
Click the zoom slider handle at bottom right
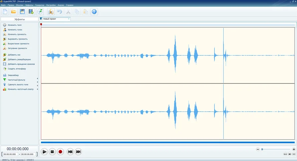click(262, 149)
